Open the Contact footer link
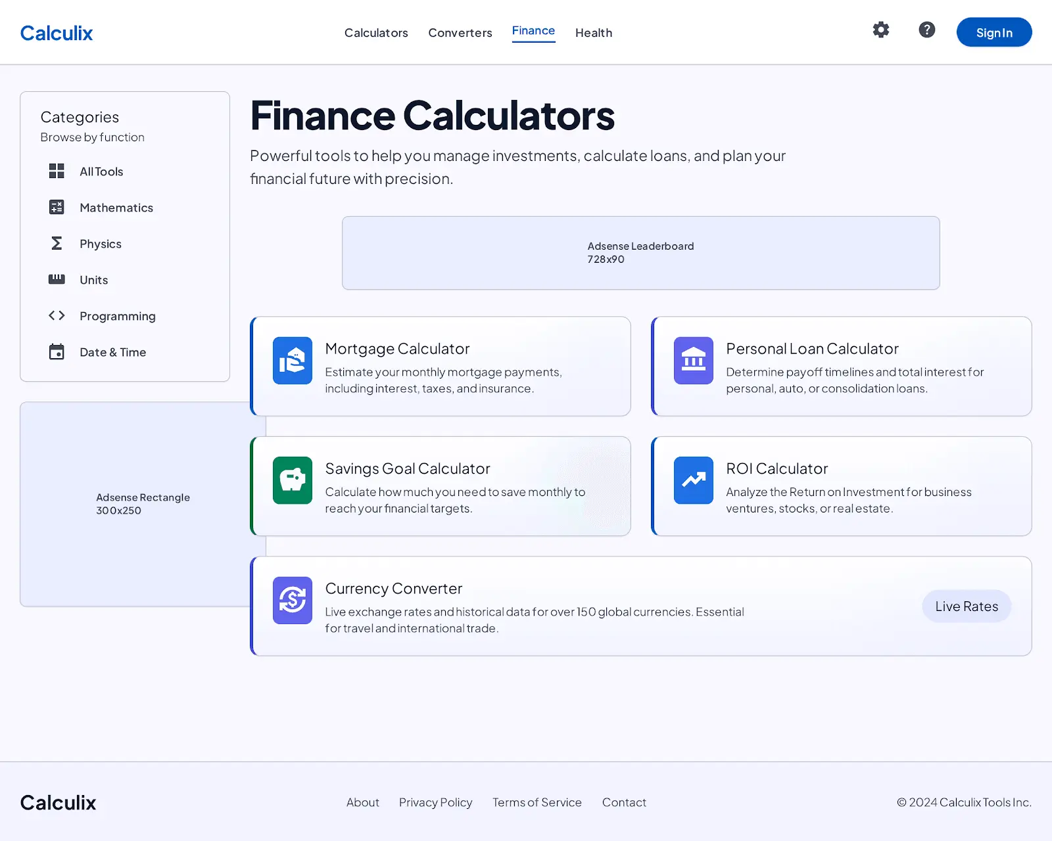The width and height of the screenshot is (1052, 841). click(624, 802)
